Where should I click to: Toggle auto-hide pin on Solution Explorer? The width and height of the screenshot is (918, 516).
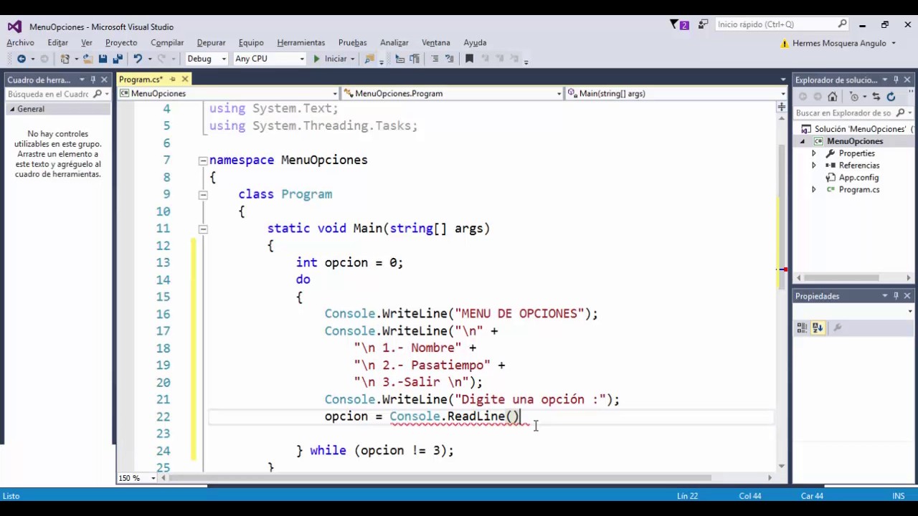click(896, 80)
